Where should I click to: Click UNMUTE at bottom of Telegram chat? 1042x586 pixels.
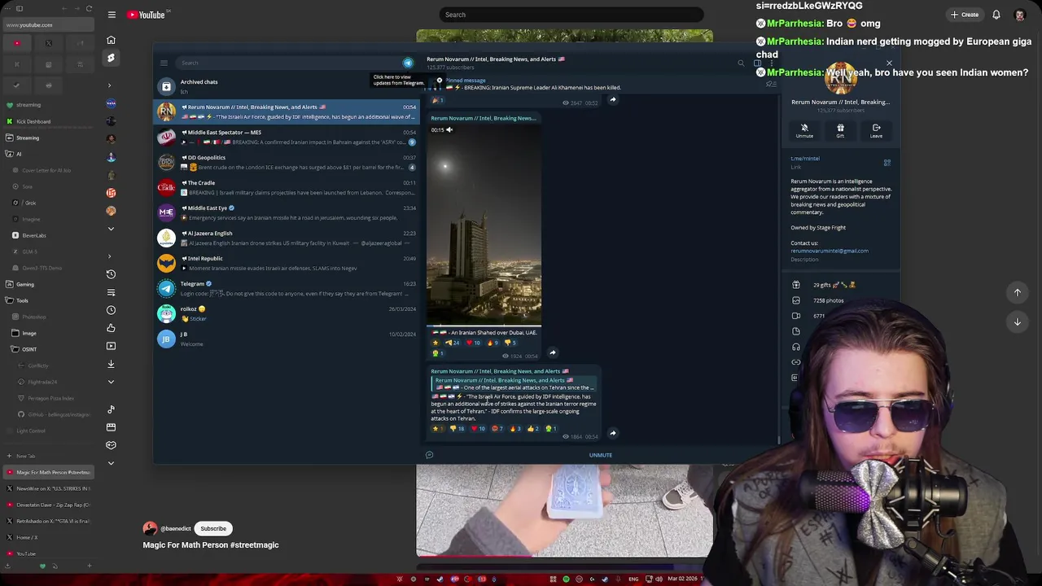click(601, 455)
